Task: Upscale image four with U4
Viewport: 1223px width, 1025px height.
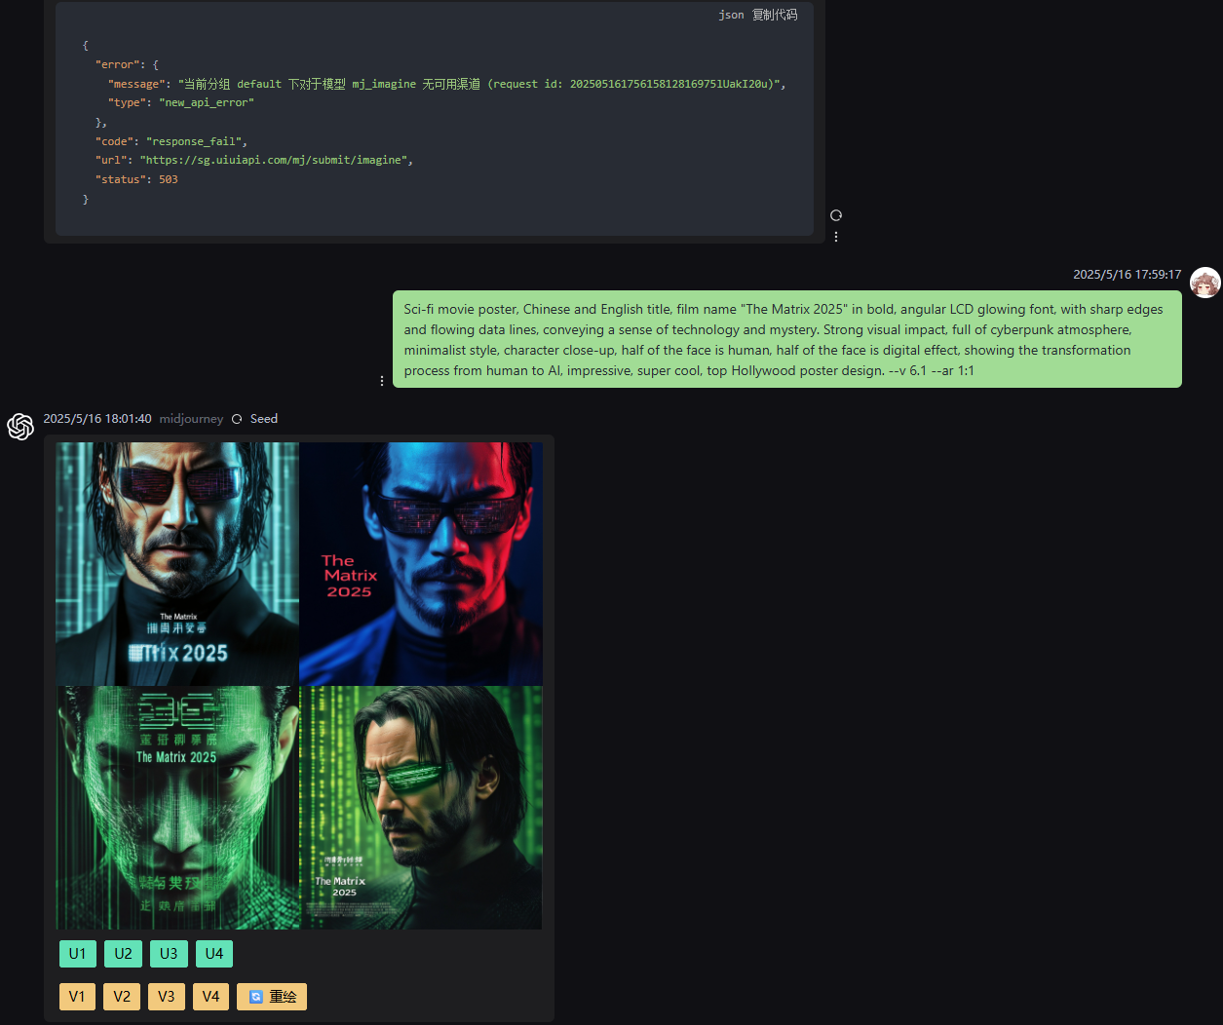Action: (x=214, y=954)
